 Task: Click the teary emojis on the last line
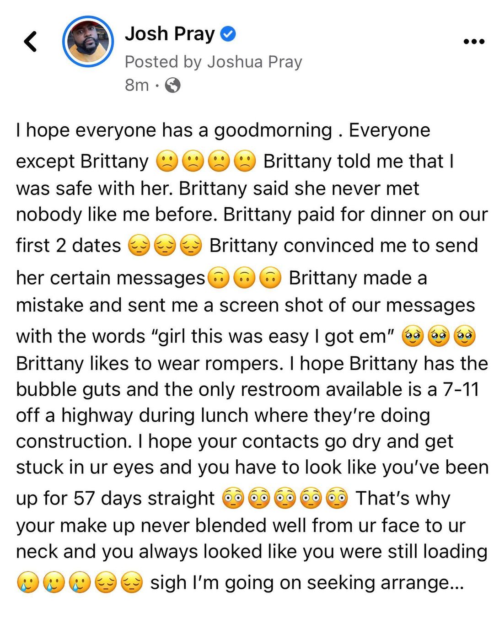[54, 583]
